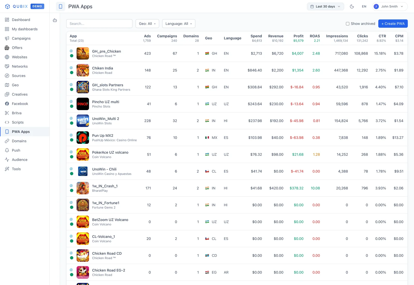
Task: Click the MX flag in Pun Up MX2 row
Action: point(207,138)
